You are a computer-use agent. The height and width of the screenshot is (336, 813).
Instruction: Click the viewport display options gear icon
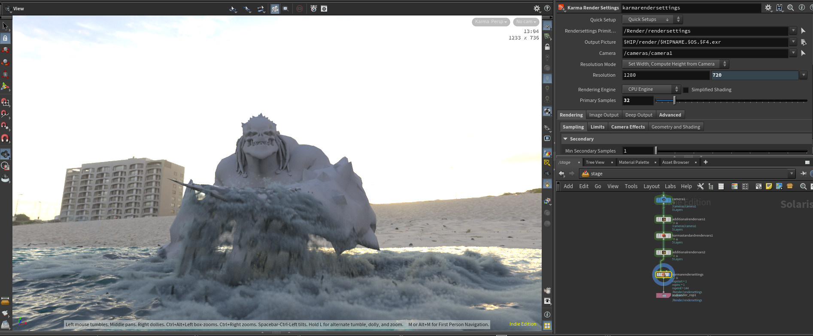click(x=537, y=9)
